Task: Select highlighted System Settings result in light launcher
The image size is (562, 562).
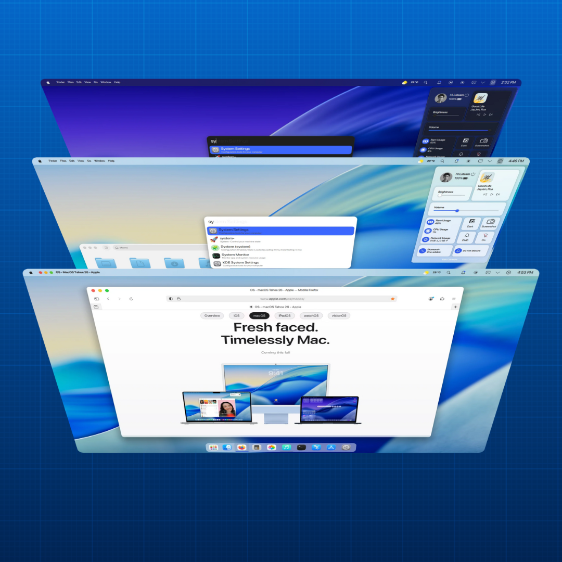Action: [280, 231]
